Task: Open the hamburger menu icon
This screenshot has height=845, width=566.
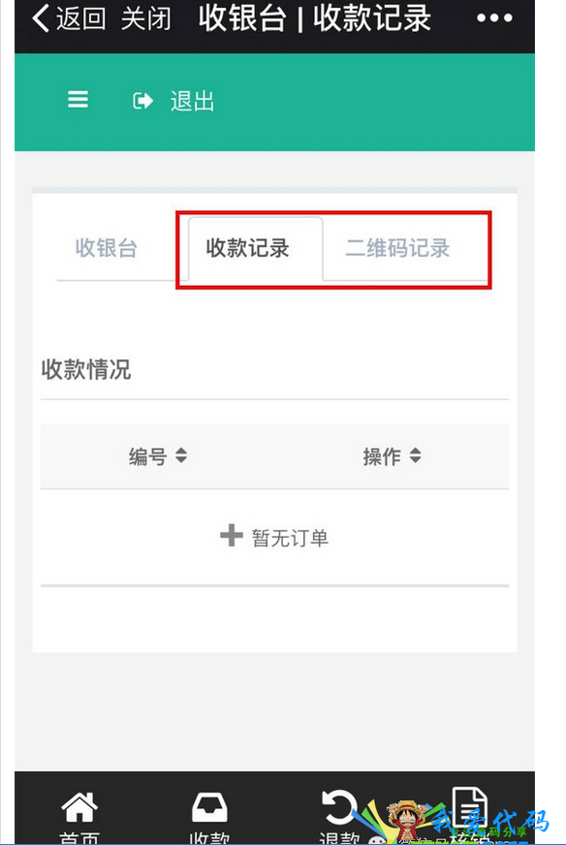Action: (x=78, y=99)
